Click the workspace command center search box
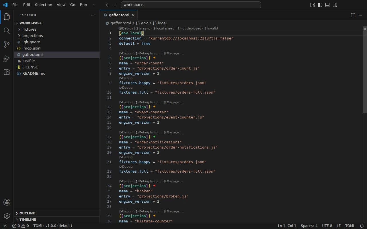The image size is (367, 229). (191, 5)
